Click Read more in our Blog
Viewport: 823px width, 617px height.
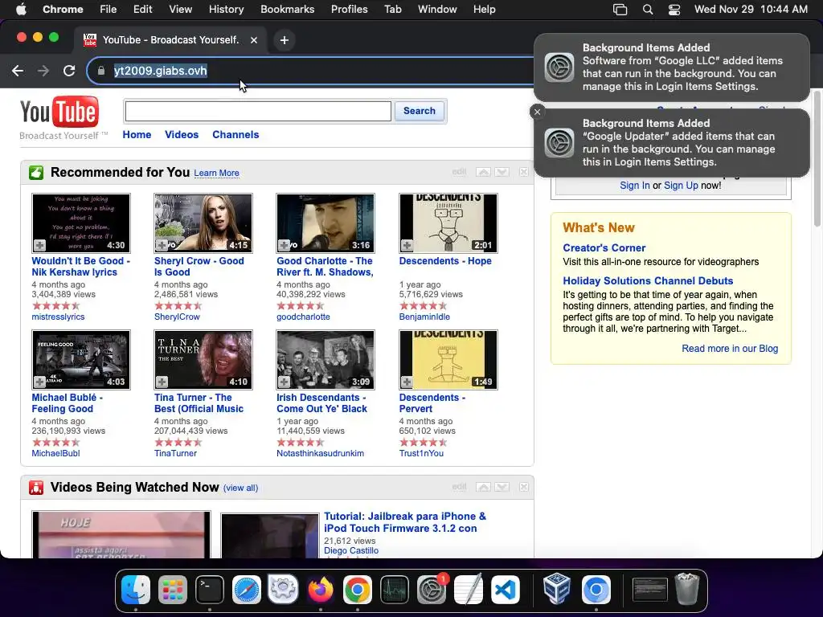tap(730, 349)
